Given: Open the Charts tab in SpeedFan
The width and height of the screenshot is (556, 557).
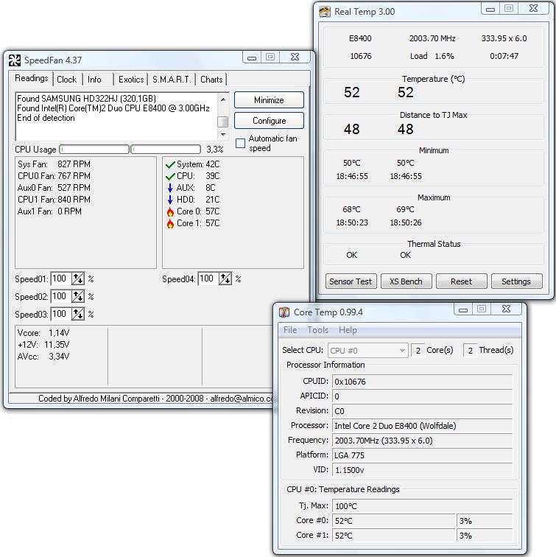Looking at the screenshot, I should (211, 80).
